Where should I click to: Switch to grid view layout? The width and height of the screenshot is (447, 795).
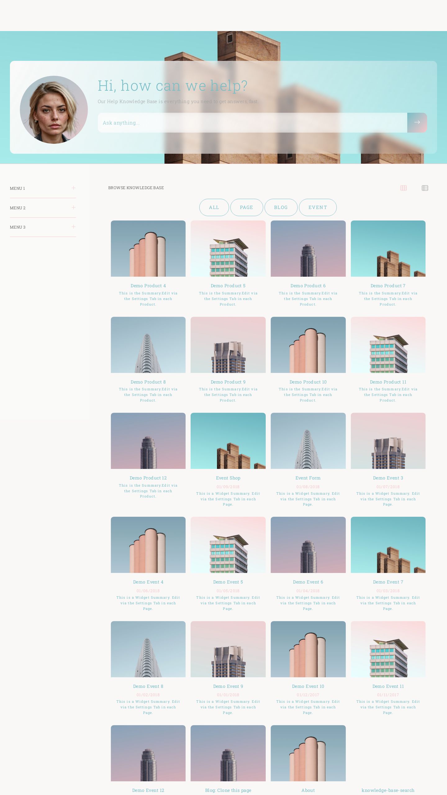[403, 188]
